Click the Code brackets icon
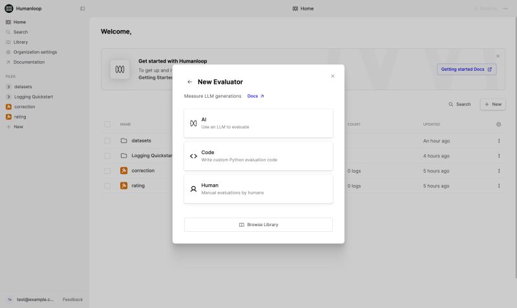The width and height of the screenshot is (517, 308). point(193,156)
